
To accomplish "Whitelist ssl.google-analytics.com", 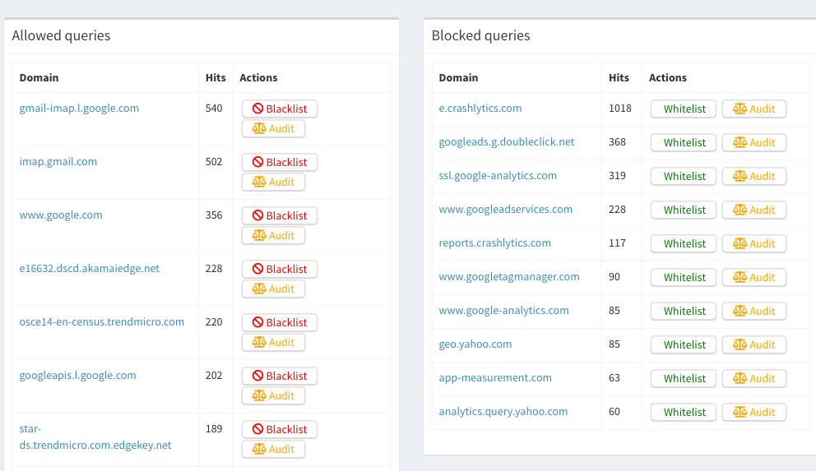I will click(x=684, y=176).
